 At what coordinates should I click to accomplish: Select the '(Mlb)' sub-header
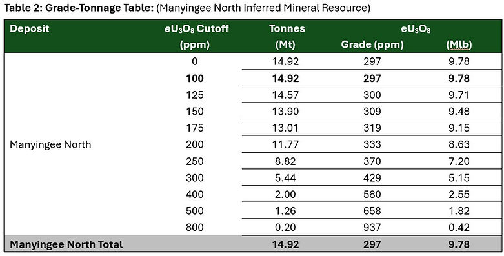[x=459, y=45]
